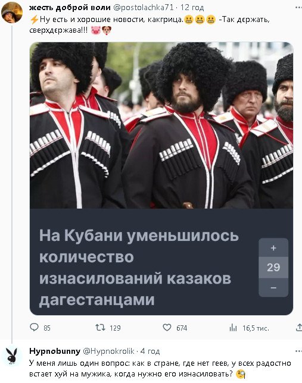Click the headline На Кубани уменьшилось
The height and width of the screenshot is (383, 302).
click(x=139, y=236)
